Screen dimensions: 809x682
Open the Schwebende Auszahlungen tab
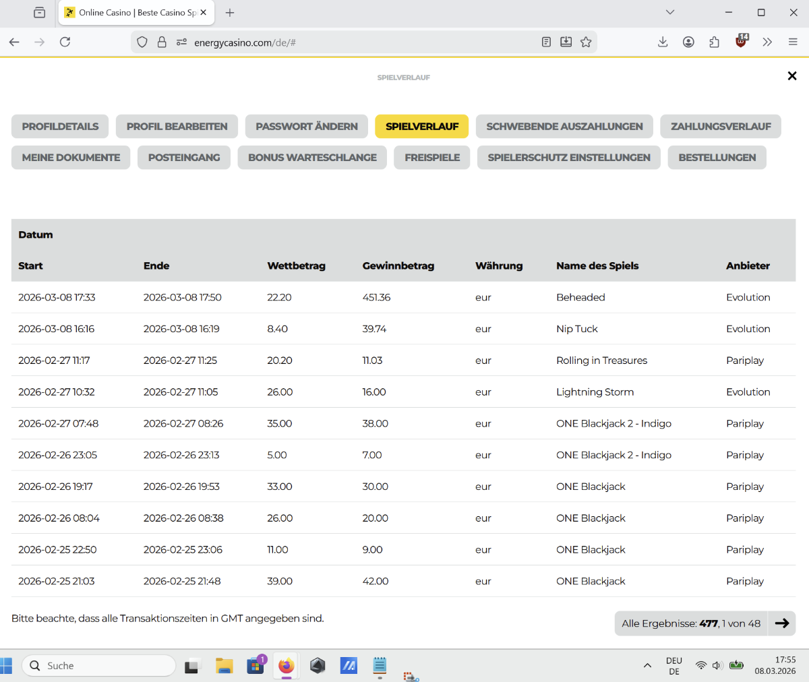click(564, 127)
